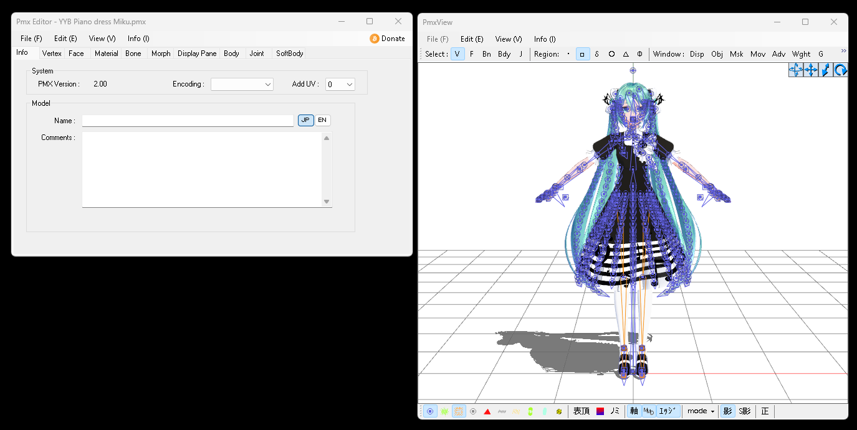The image size is (857, 430).
Task: Expand the PmxView toolbar overflow chevron
Action: pyautogui.click(x=844, y=51)
